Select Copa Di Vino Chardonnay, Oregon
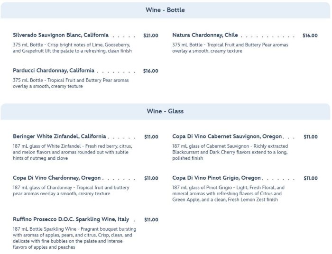Image resolution: width=332 pixels, height=254 pixels. coord(57,178)
